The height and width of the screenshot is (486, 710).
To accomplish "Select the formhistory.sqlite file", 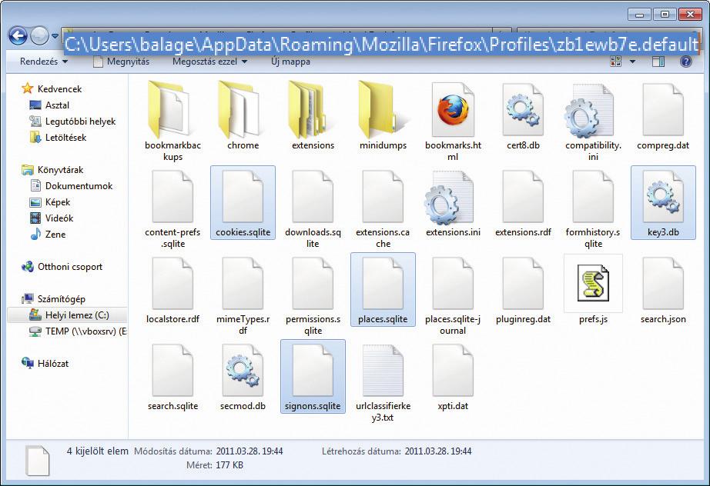I will [x=593, y=208].
